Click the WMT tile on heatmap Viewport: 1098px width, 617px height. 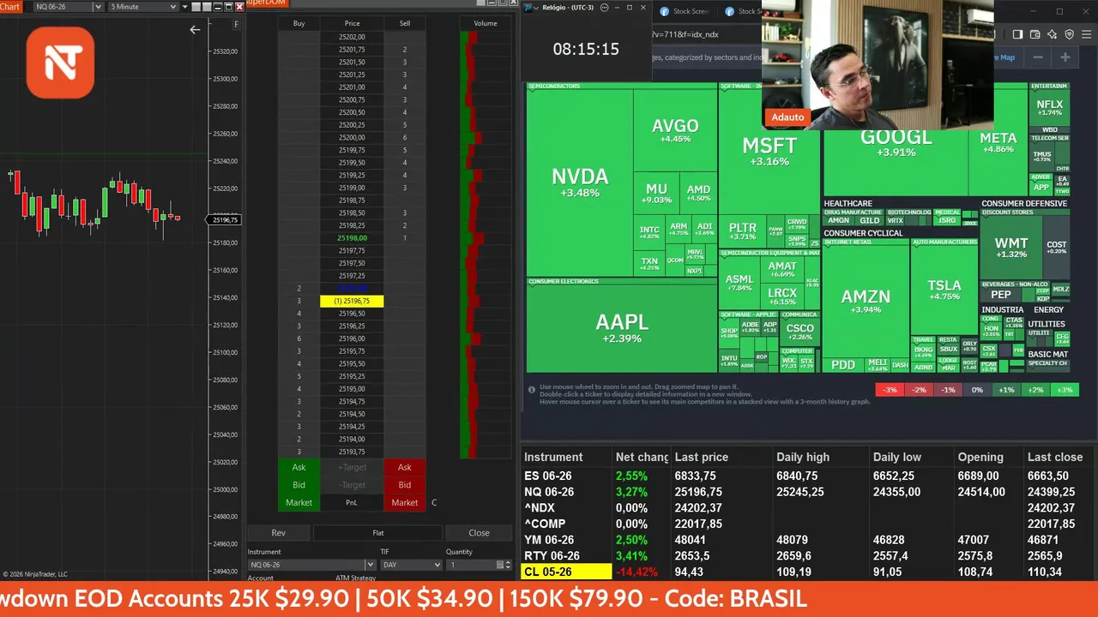click(1011, 248)
